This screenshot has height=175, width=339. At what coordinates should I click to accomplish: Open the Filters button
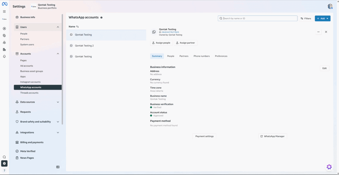tap(306, 19)
